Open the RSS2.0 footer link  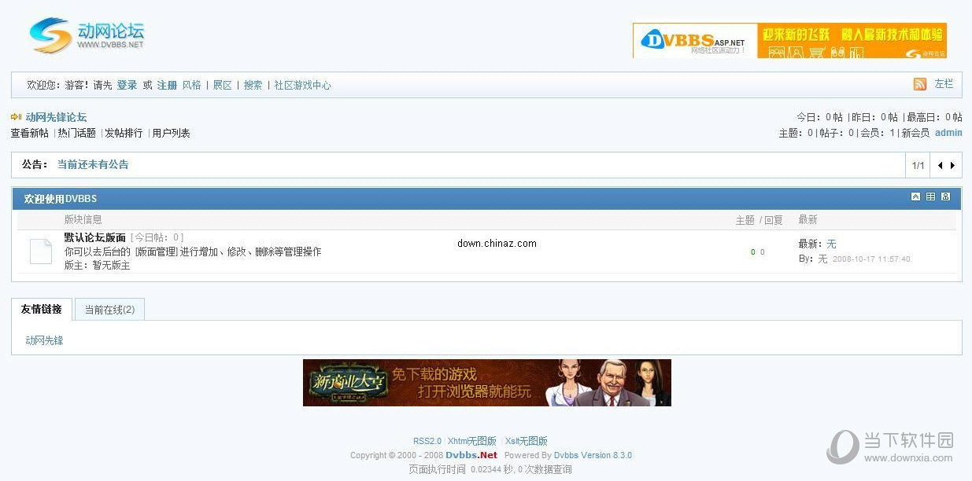pos(427,441)
